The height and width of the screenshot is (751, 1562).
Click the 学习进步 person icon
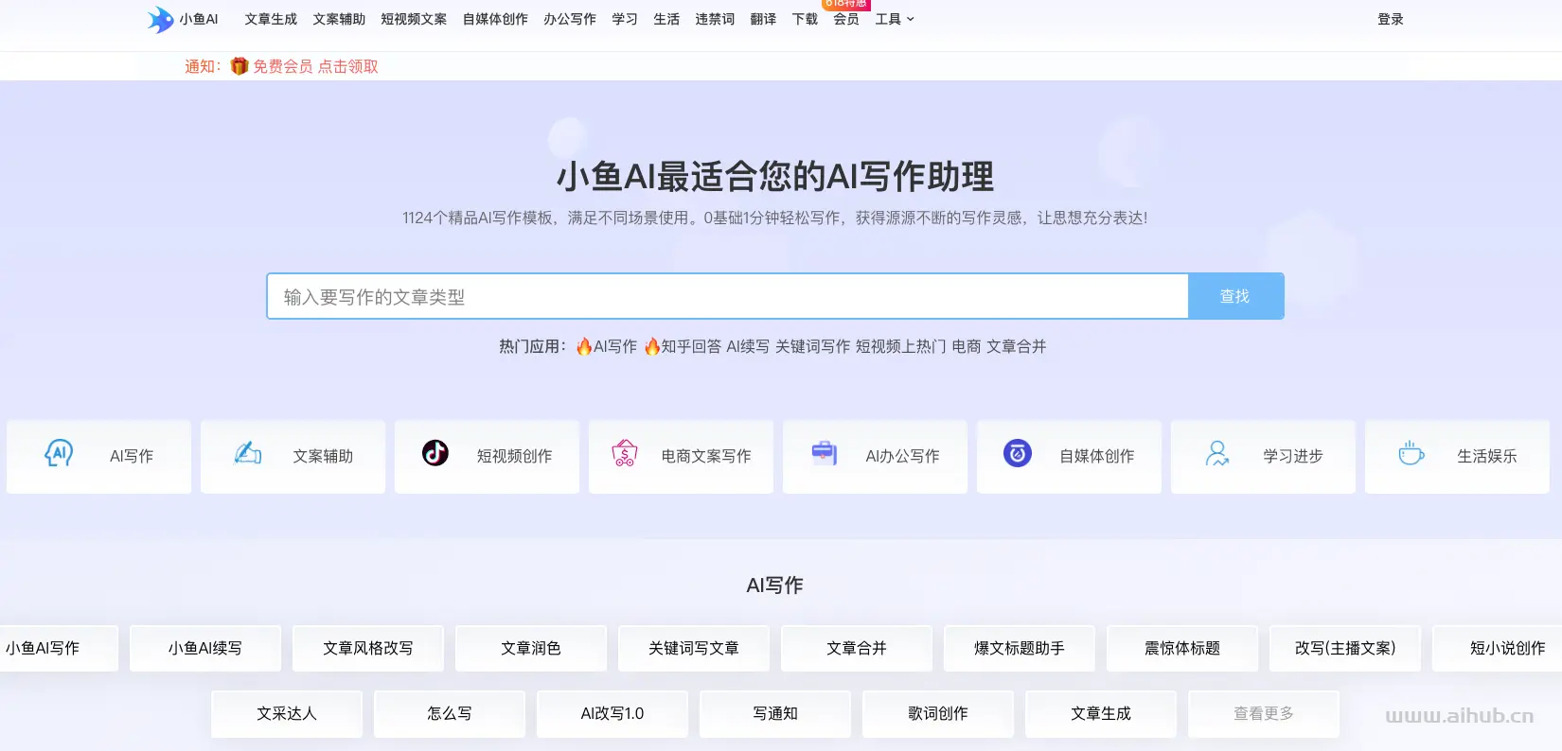click(1217, 453)
